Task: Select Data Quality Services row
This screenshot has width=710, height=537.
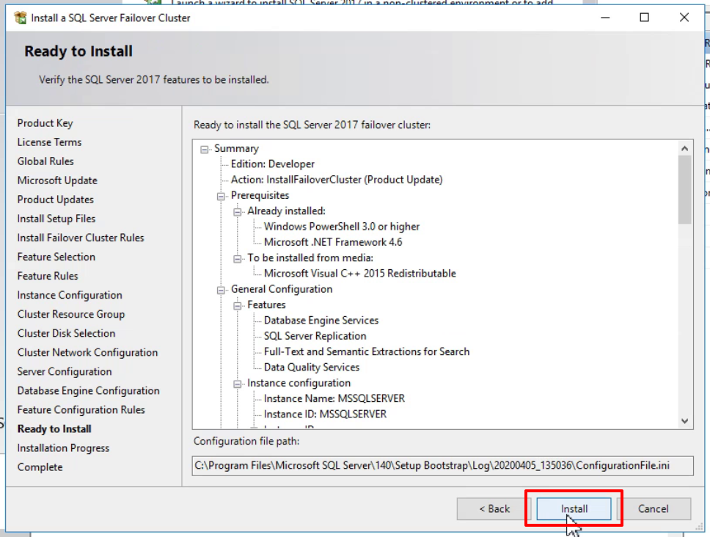Action: pos(312,368)
